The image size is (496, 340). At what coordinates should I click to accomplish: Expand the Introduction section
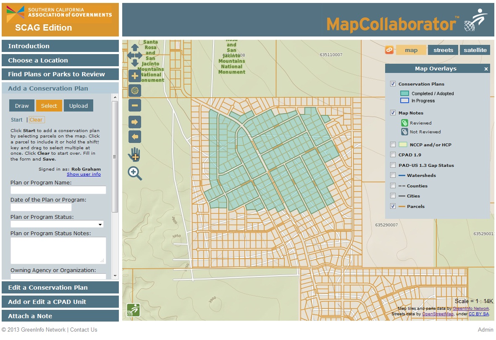[x=60, y=46]
